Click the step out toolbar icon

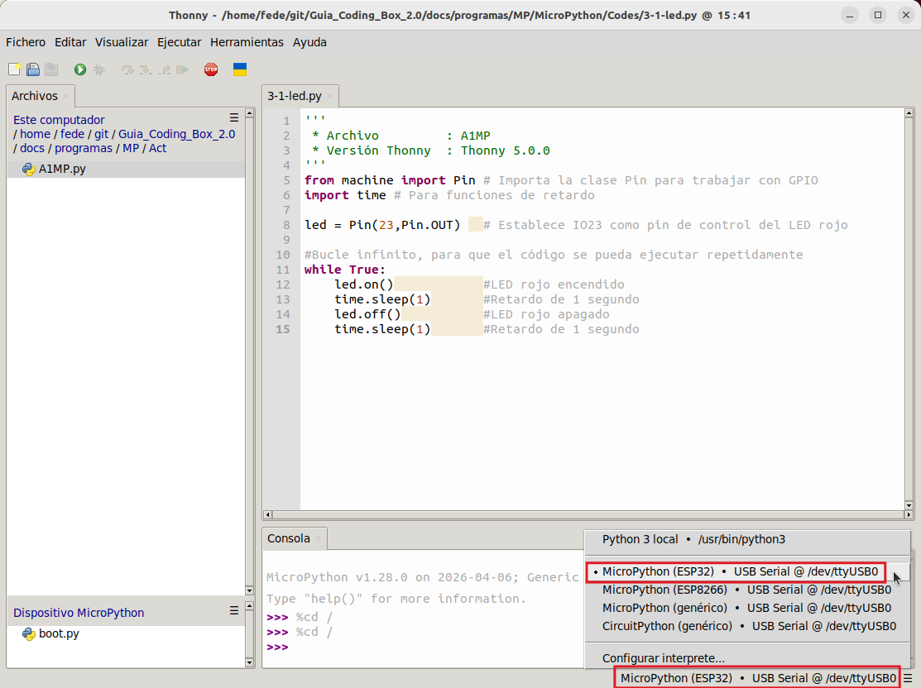coord(165,69)
